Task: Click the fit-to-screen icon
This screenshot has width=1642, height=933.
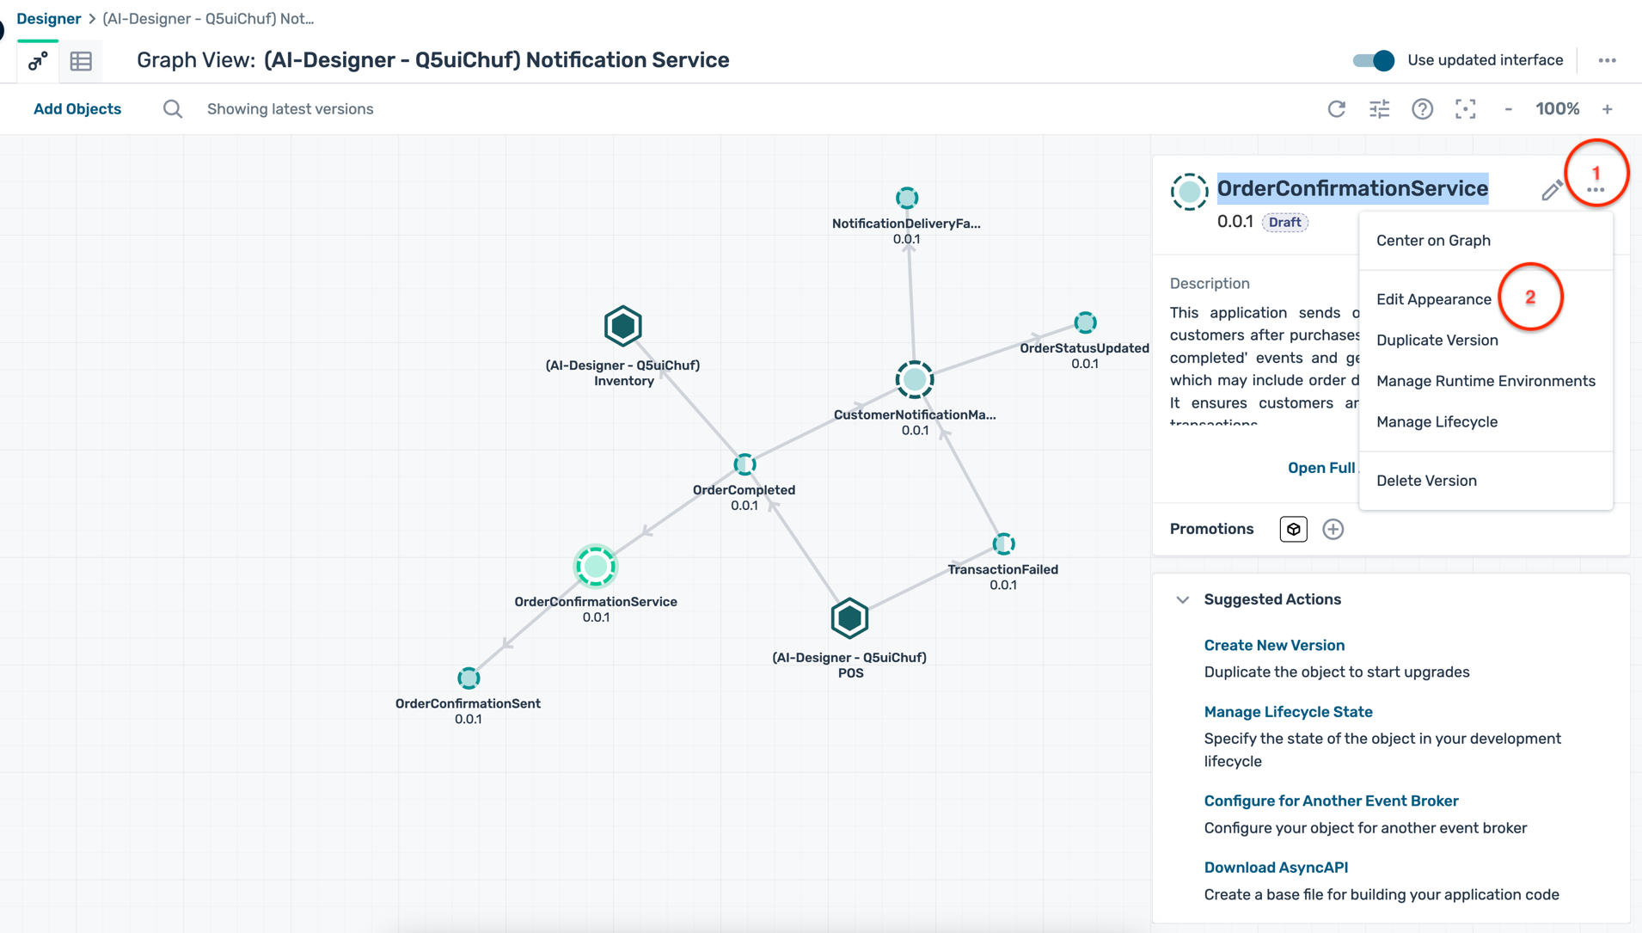Action: 1465,109
